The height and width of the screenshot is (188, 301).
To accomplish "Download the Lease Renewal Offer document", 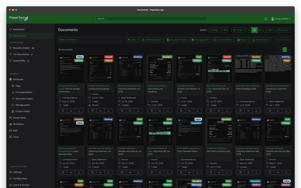I will coord(79,172).
